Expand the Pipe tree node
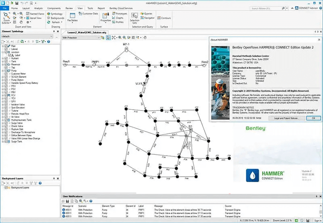323x223 pixels. click(x=3, y=46)
